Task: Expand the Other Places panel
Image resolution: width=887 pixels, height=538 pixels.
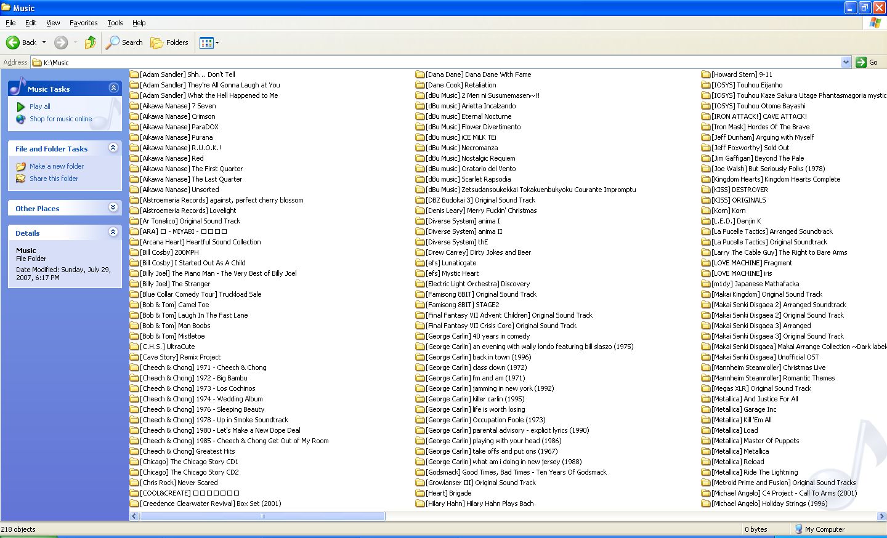Action: click(113, 207)
